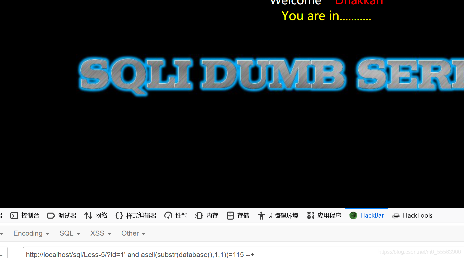
Task: Open the XSS dropdown menu
Action: pyautogui.click(x=101, y=233)
